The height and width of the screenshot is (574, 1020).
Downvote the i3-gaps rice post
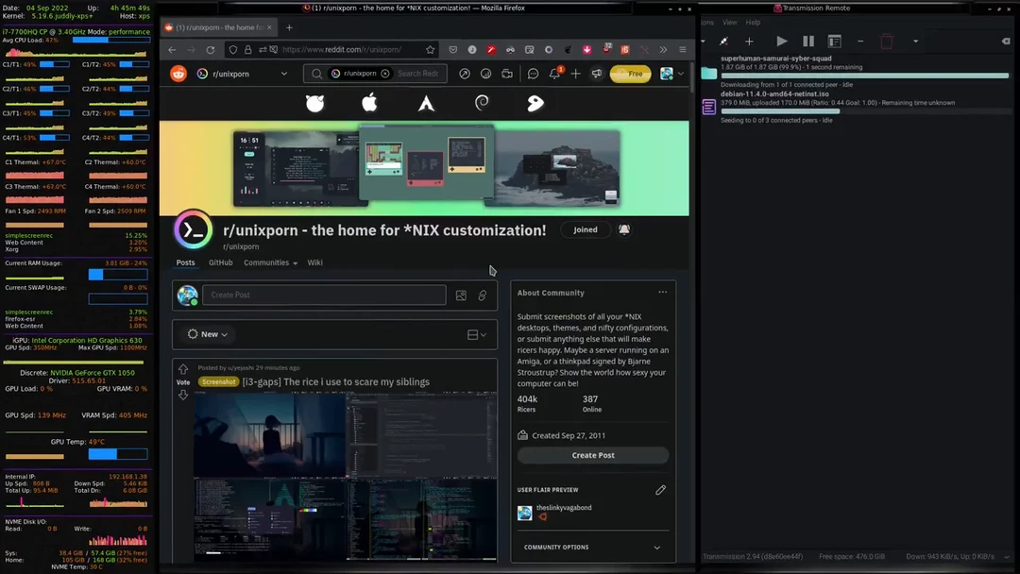coord(182,395)
